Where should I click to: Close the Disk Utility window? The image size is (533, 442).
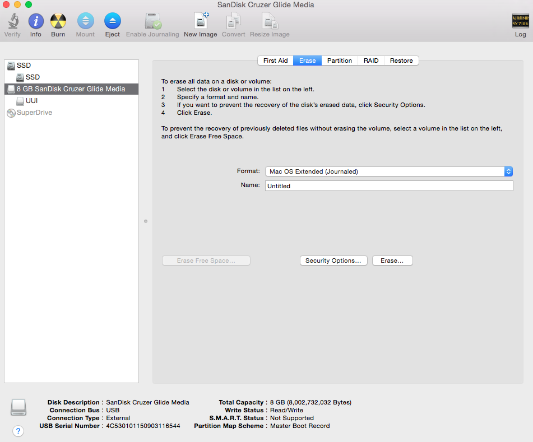(6, 4)
